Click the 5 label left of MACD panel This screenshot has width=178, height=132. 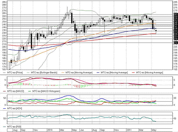click(x=5, y=80)
